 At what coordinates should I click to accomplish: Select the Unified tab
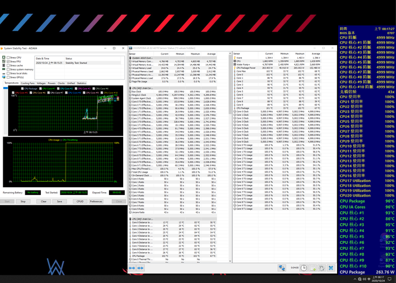pyautogui.click(x=71, y=83)
